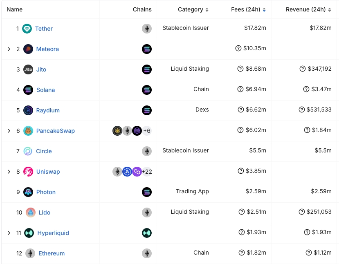Viewport: 339px width, 264px height.
Task: Expand the PancakeSwap row
Action: click(x=9, y=131)
